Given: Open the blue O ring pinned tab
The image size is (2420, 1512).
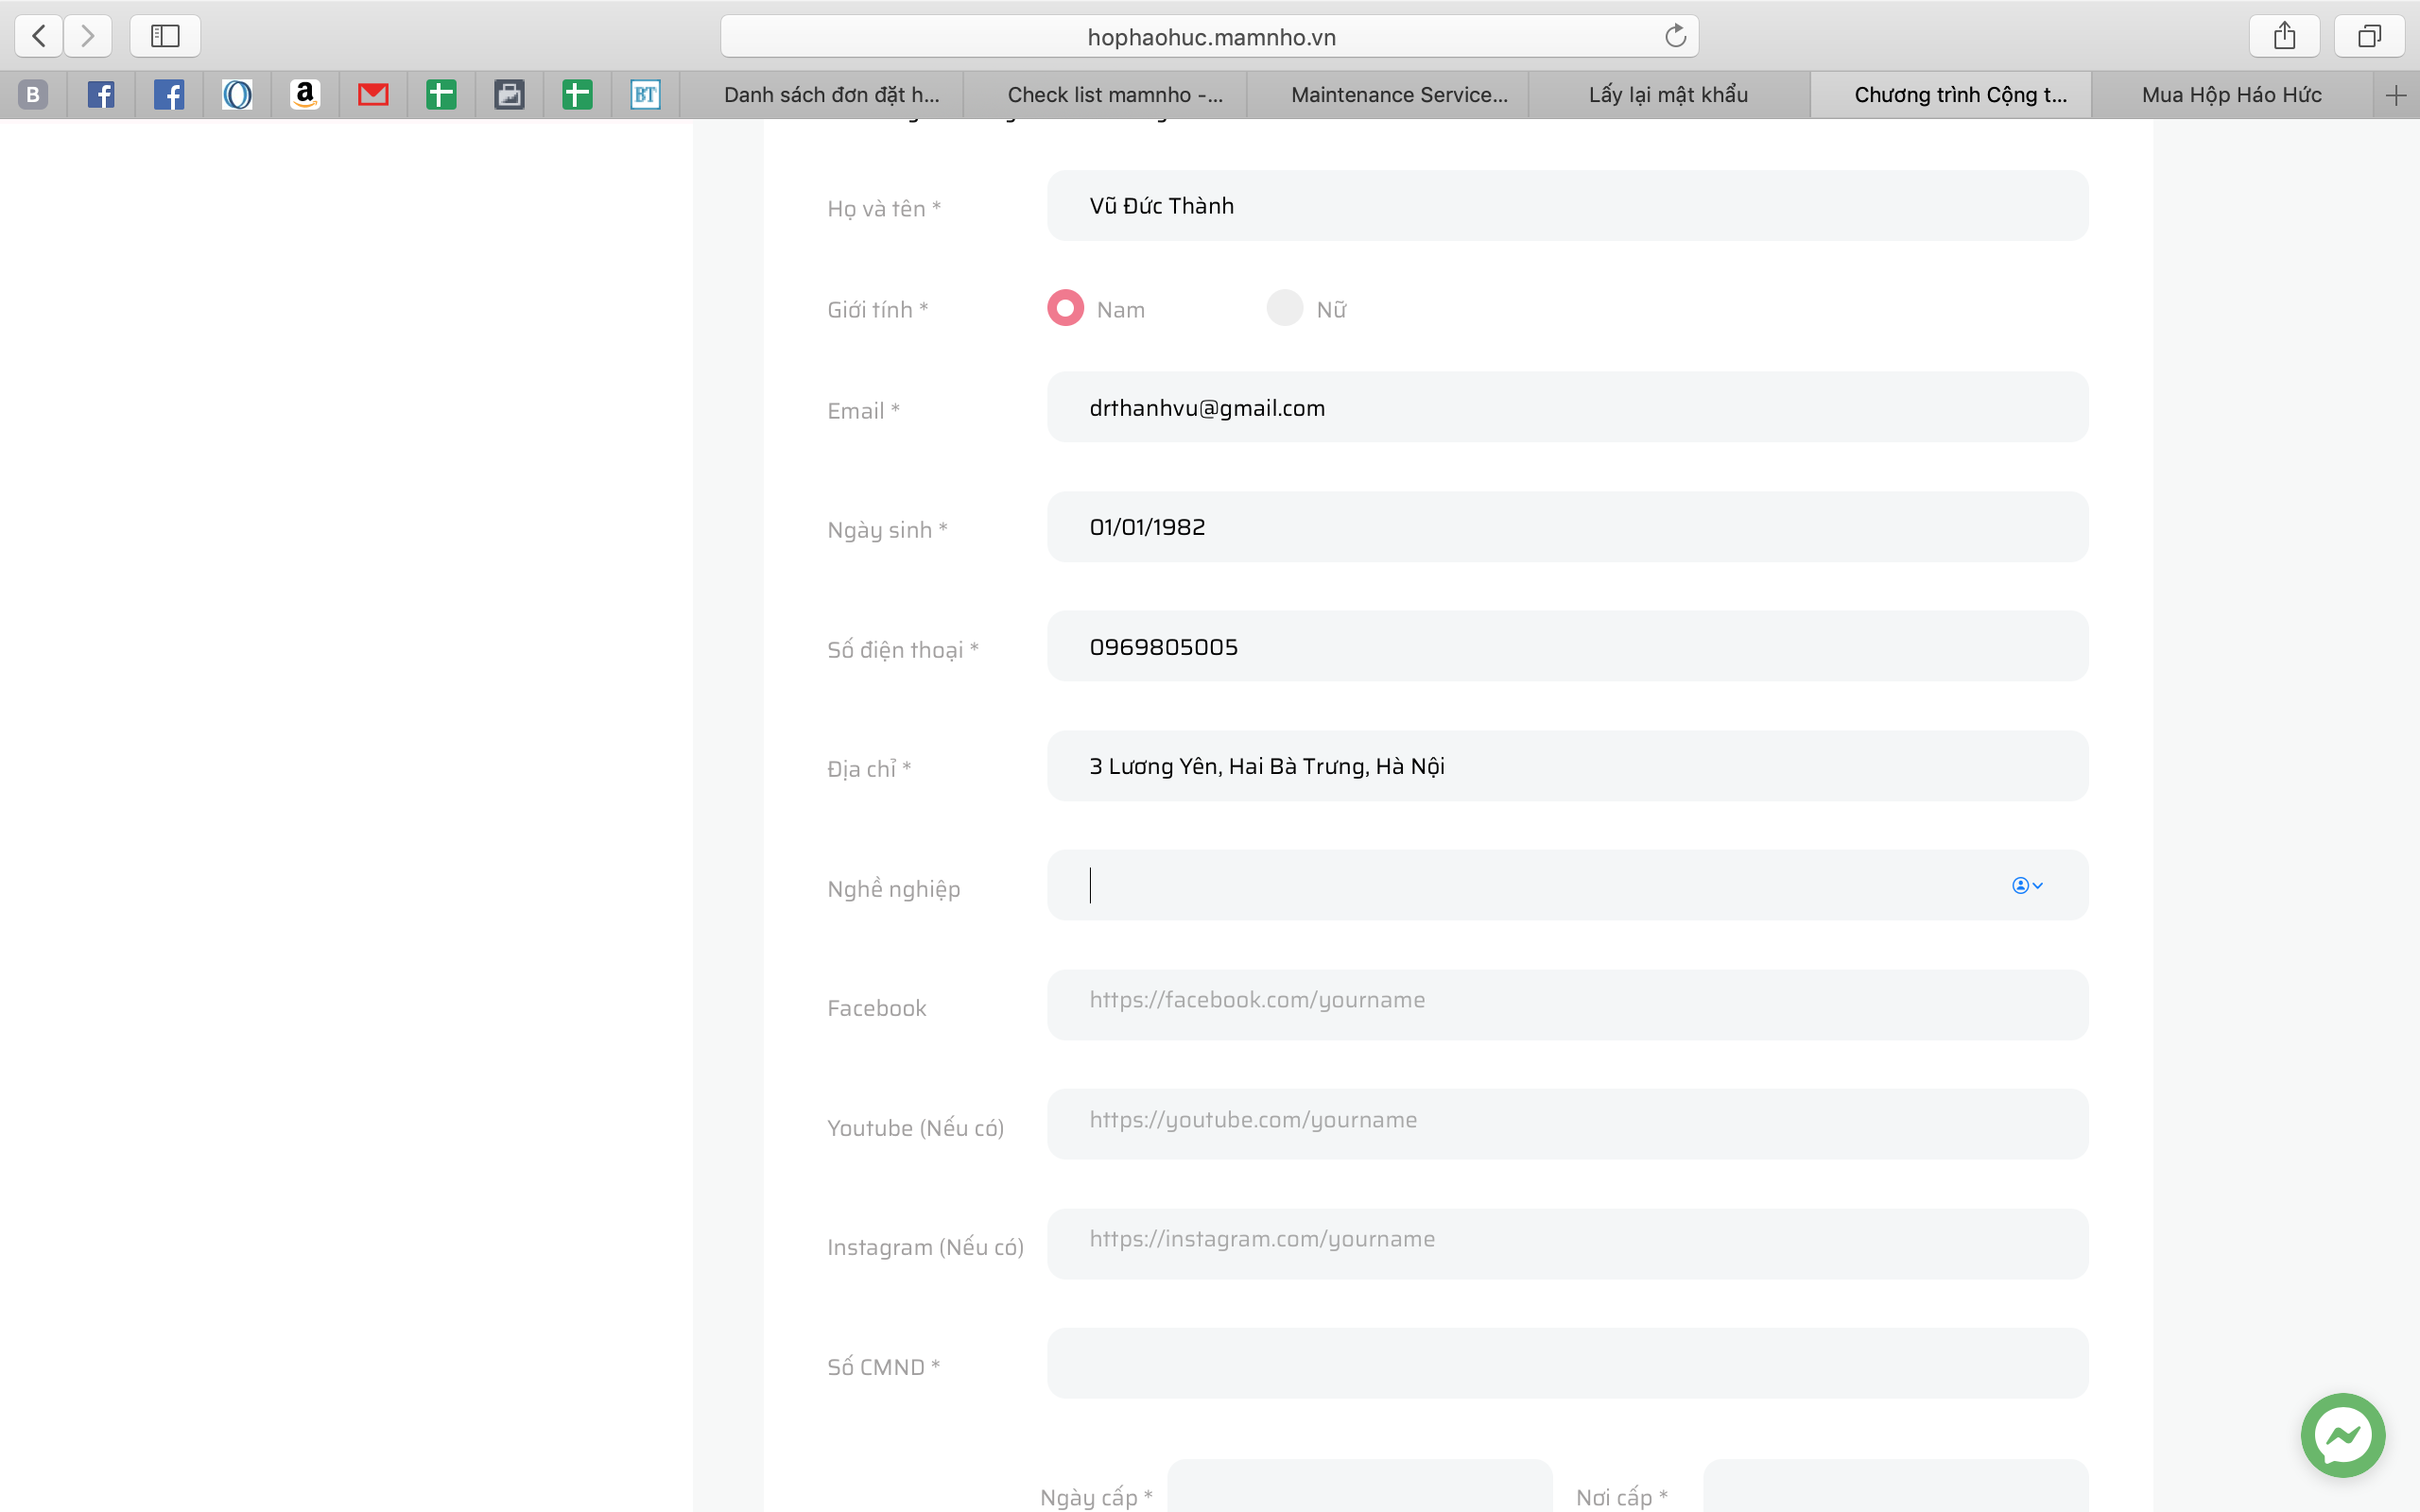Looking at the screenshot, I should click(x=237, y=95).
